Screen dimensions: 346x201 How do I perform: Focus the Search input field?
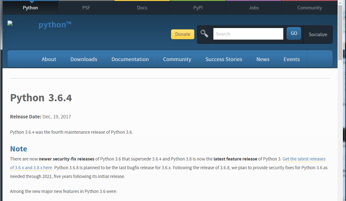click(248, 34)
